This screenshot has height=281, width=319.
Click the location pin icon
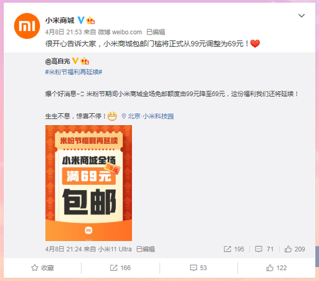click(124, 116)
